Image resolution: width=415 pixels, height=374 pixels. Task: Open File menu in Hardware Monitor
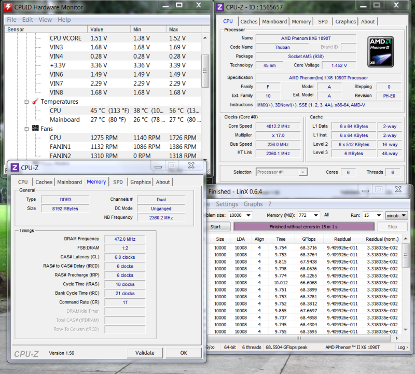click(11, 20)
